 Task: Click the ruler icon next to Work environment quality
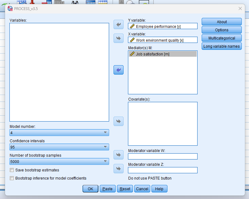click(x=132, y=40)
